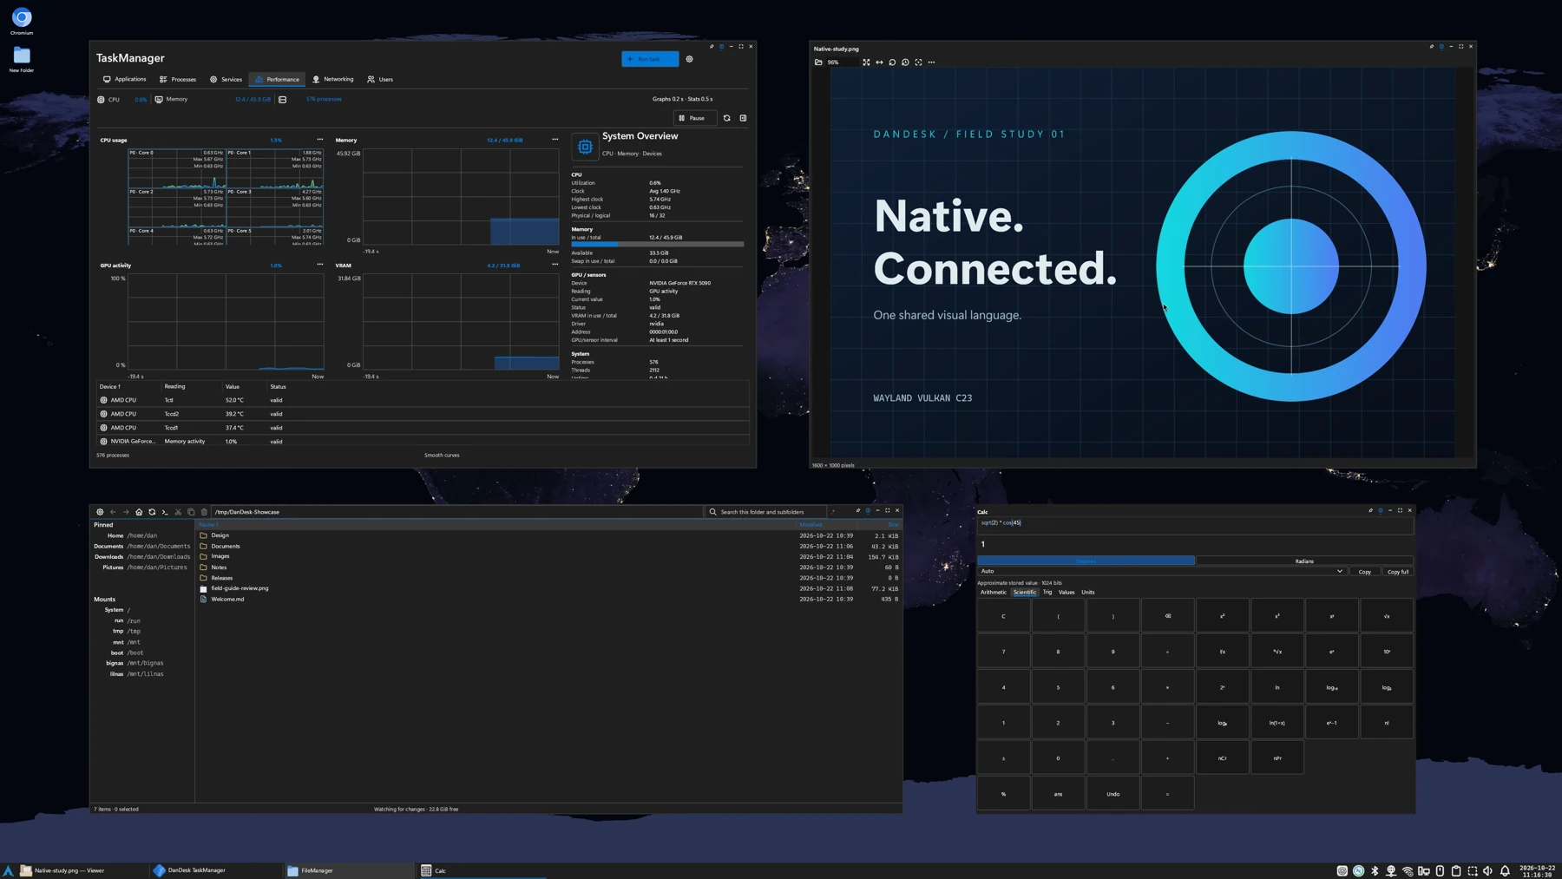Toggle the pin icon in the Calc title bar

(x=1371, y=510)
